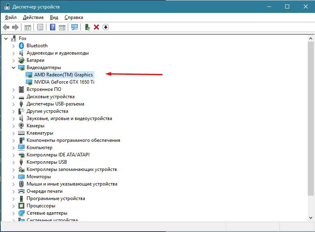
Task: Collapse the Fox root node
Action: 6,38
